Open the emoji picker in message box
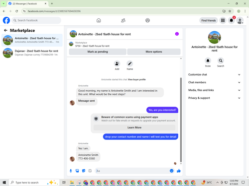Image resolution: width=249 pixels, height=186 pixels. (172, 171)
